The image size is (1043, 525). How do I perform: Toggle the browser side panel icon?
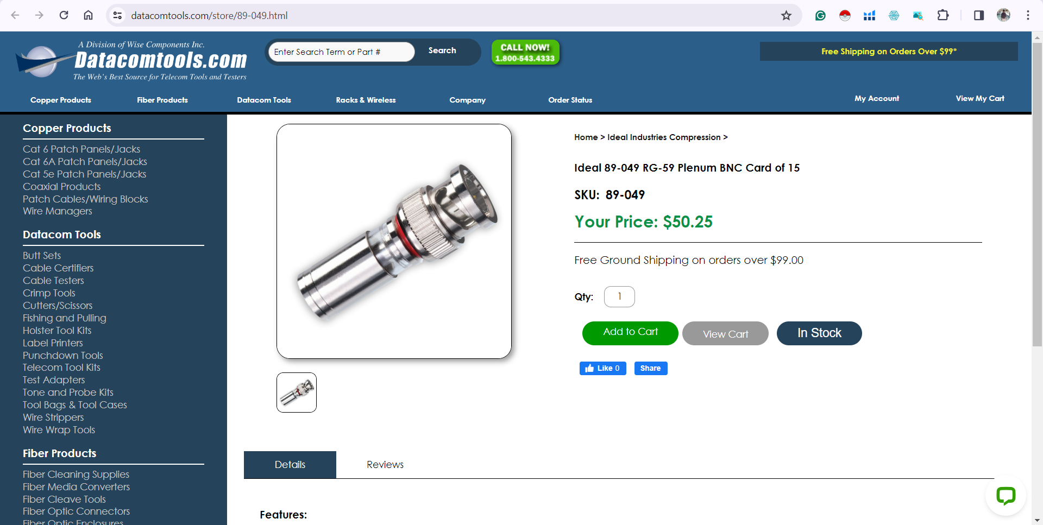pyautogui.click(x=979, y=15)
